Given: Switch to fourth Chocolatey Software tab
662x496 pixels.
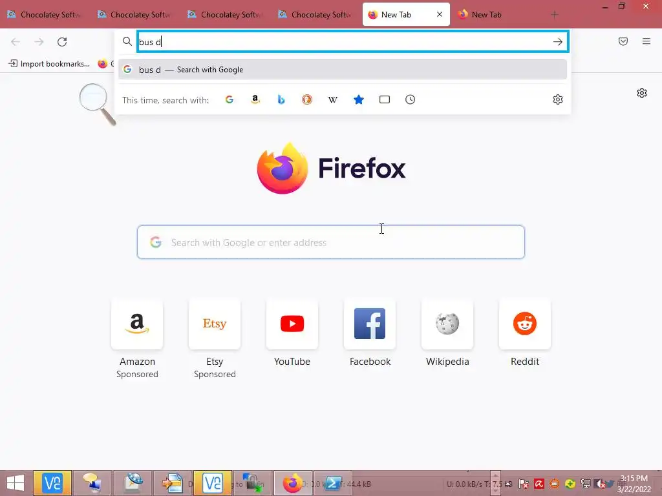Looking at the screenshot, I should (x=316, y=14).
